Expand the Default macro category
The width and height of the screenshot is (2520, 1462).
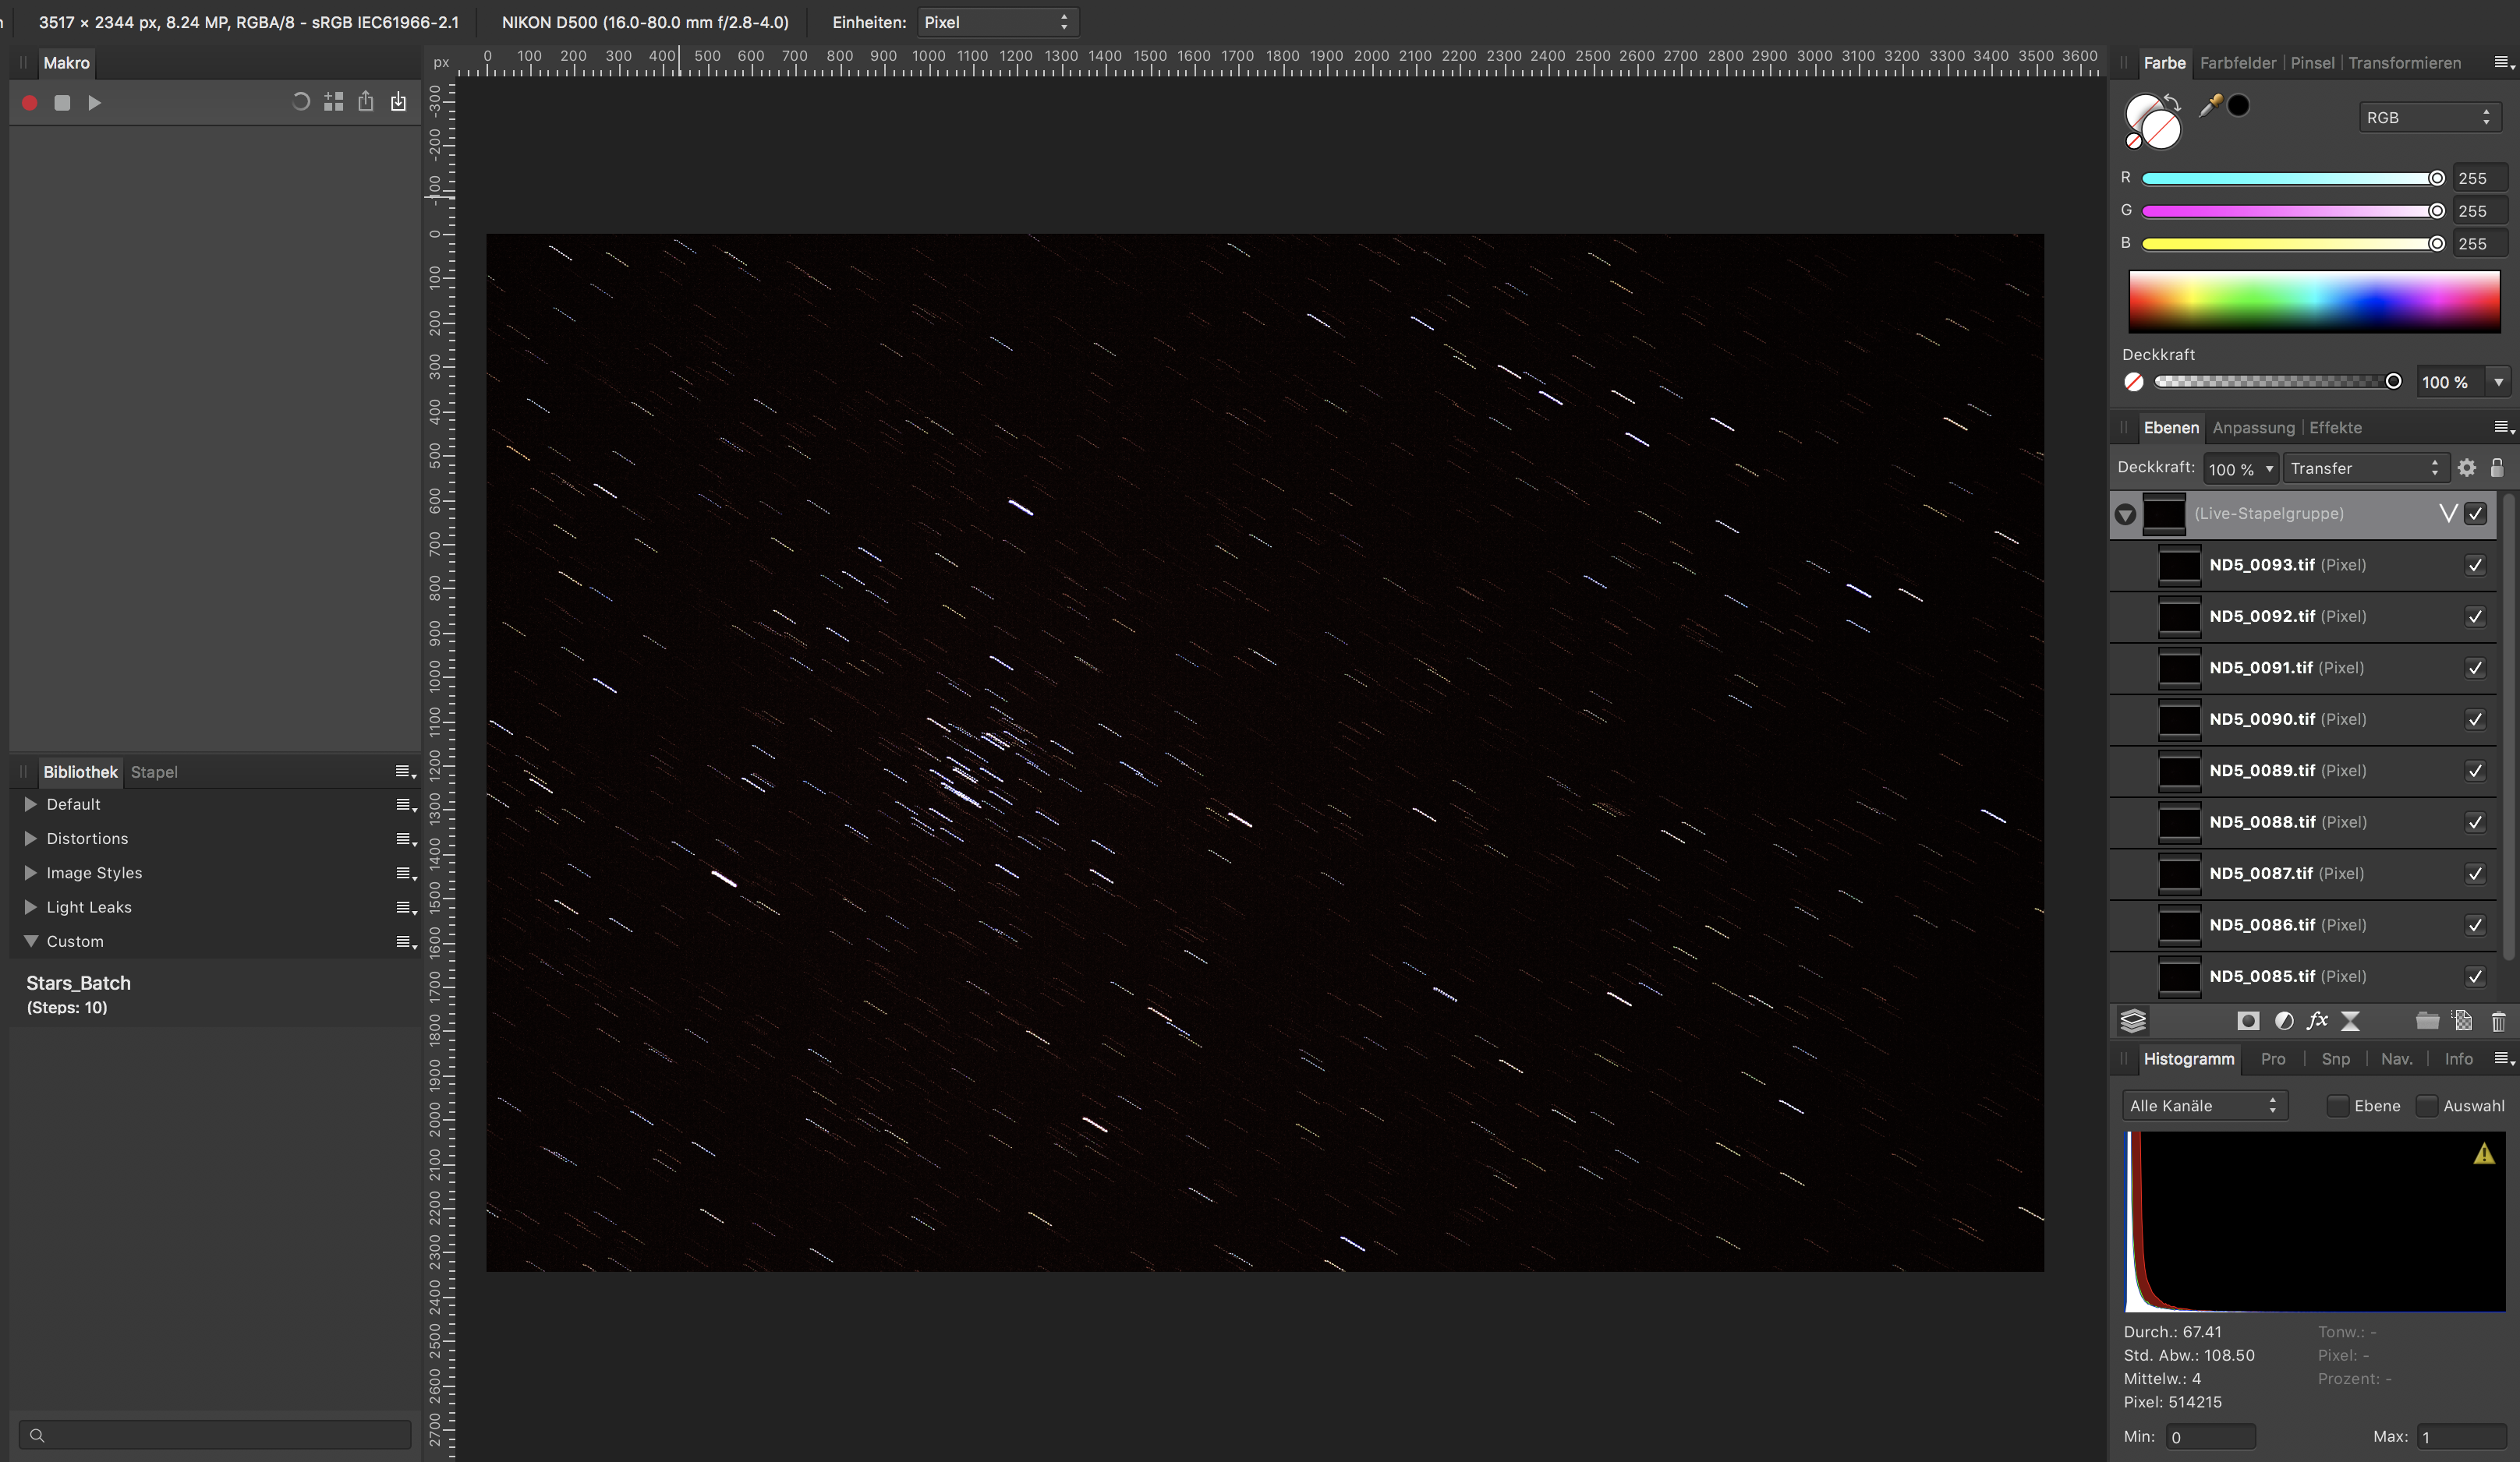point(30,804)
